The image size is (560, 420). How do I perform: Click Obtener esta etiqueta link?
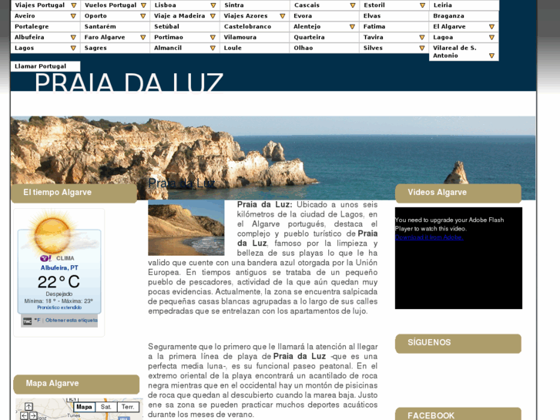point(71,321)
